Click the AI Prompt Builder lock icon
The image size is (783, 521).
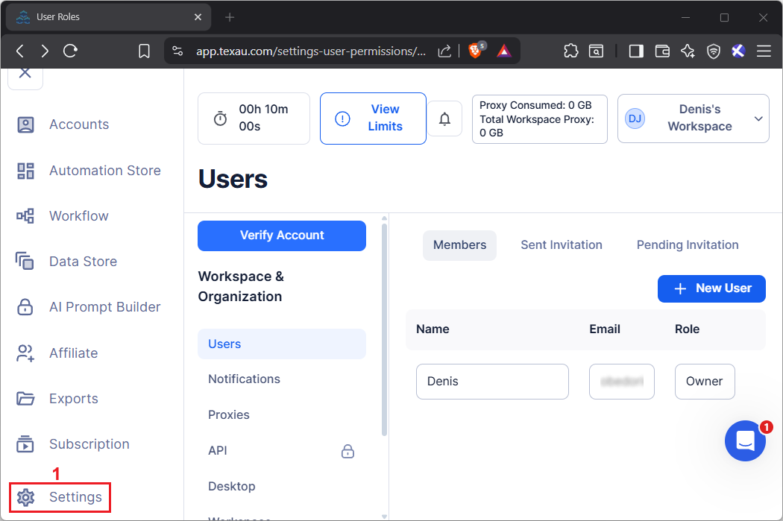coord(26,307)
